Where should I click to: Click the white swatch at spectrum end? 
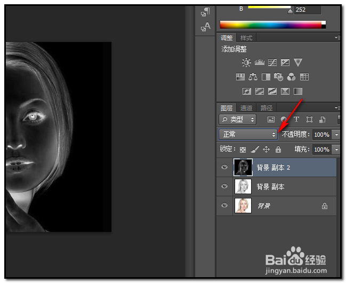pyautogui.click(x=324, y=23)
